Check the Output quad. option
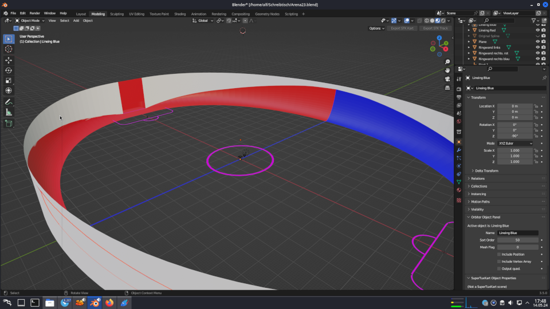This screenshot has height=309, width=550. pos(499,268)
